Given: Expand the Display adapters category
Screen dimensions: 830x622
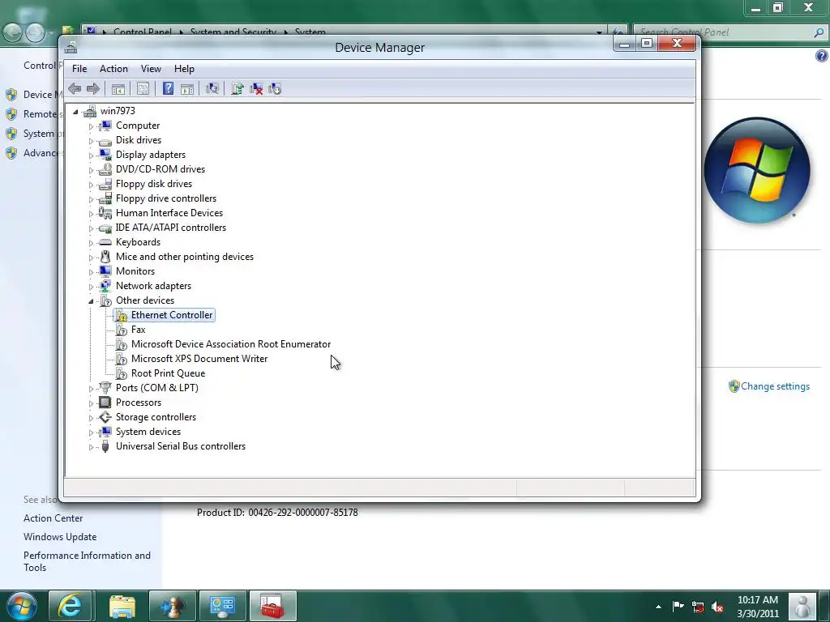Looking at the screenshot, I should tap(91, 155).
